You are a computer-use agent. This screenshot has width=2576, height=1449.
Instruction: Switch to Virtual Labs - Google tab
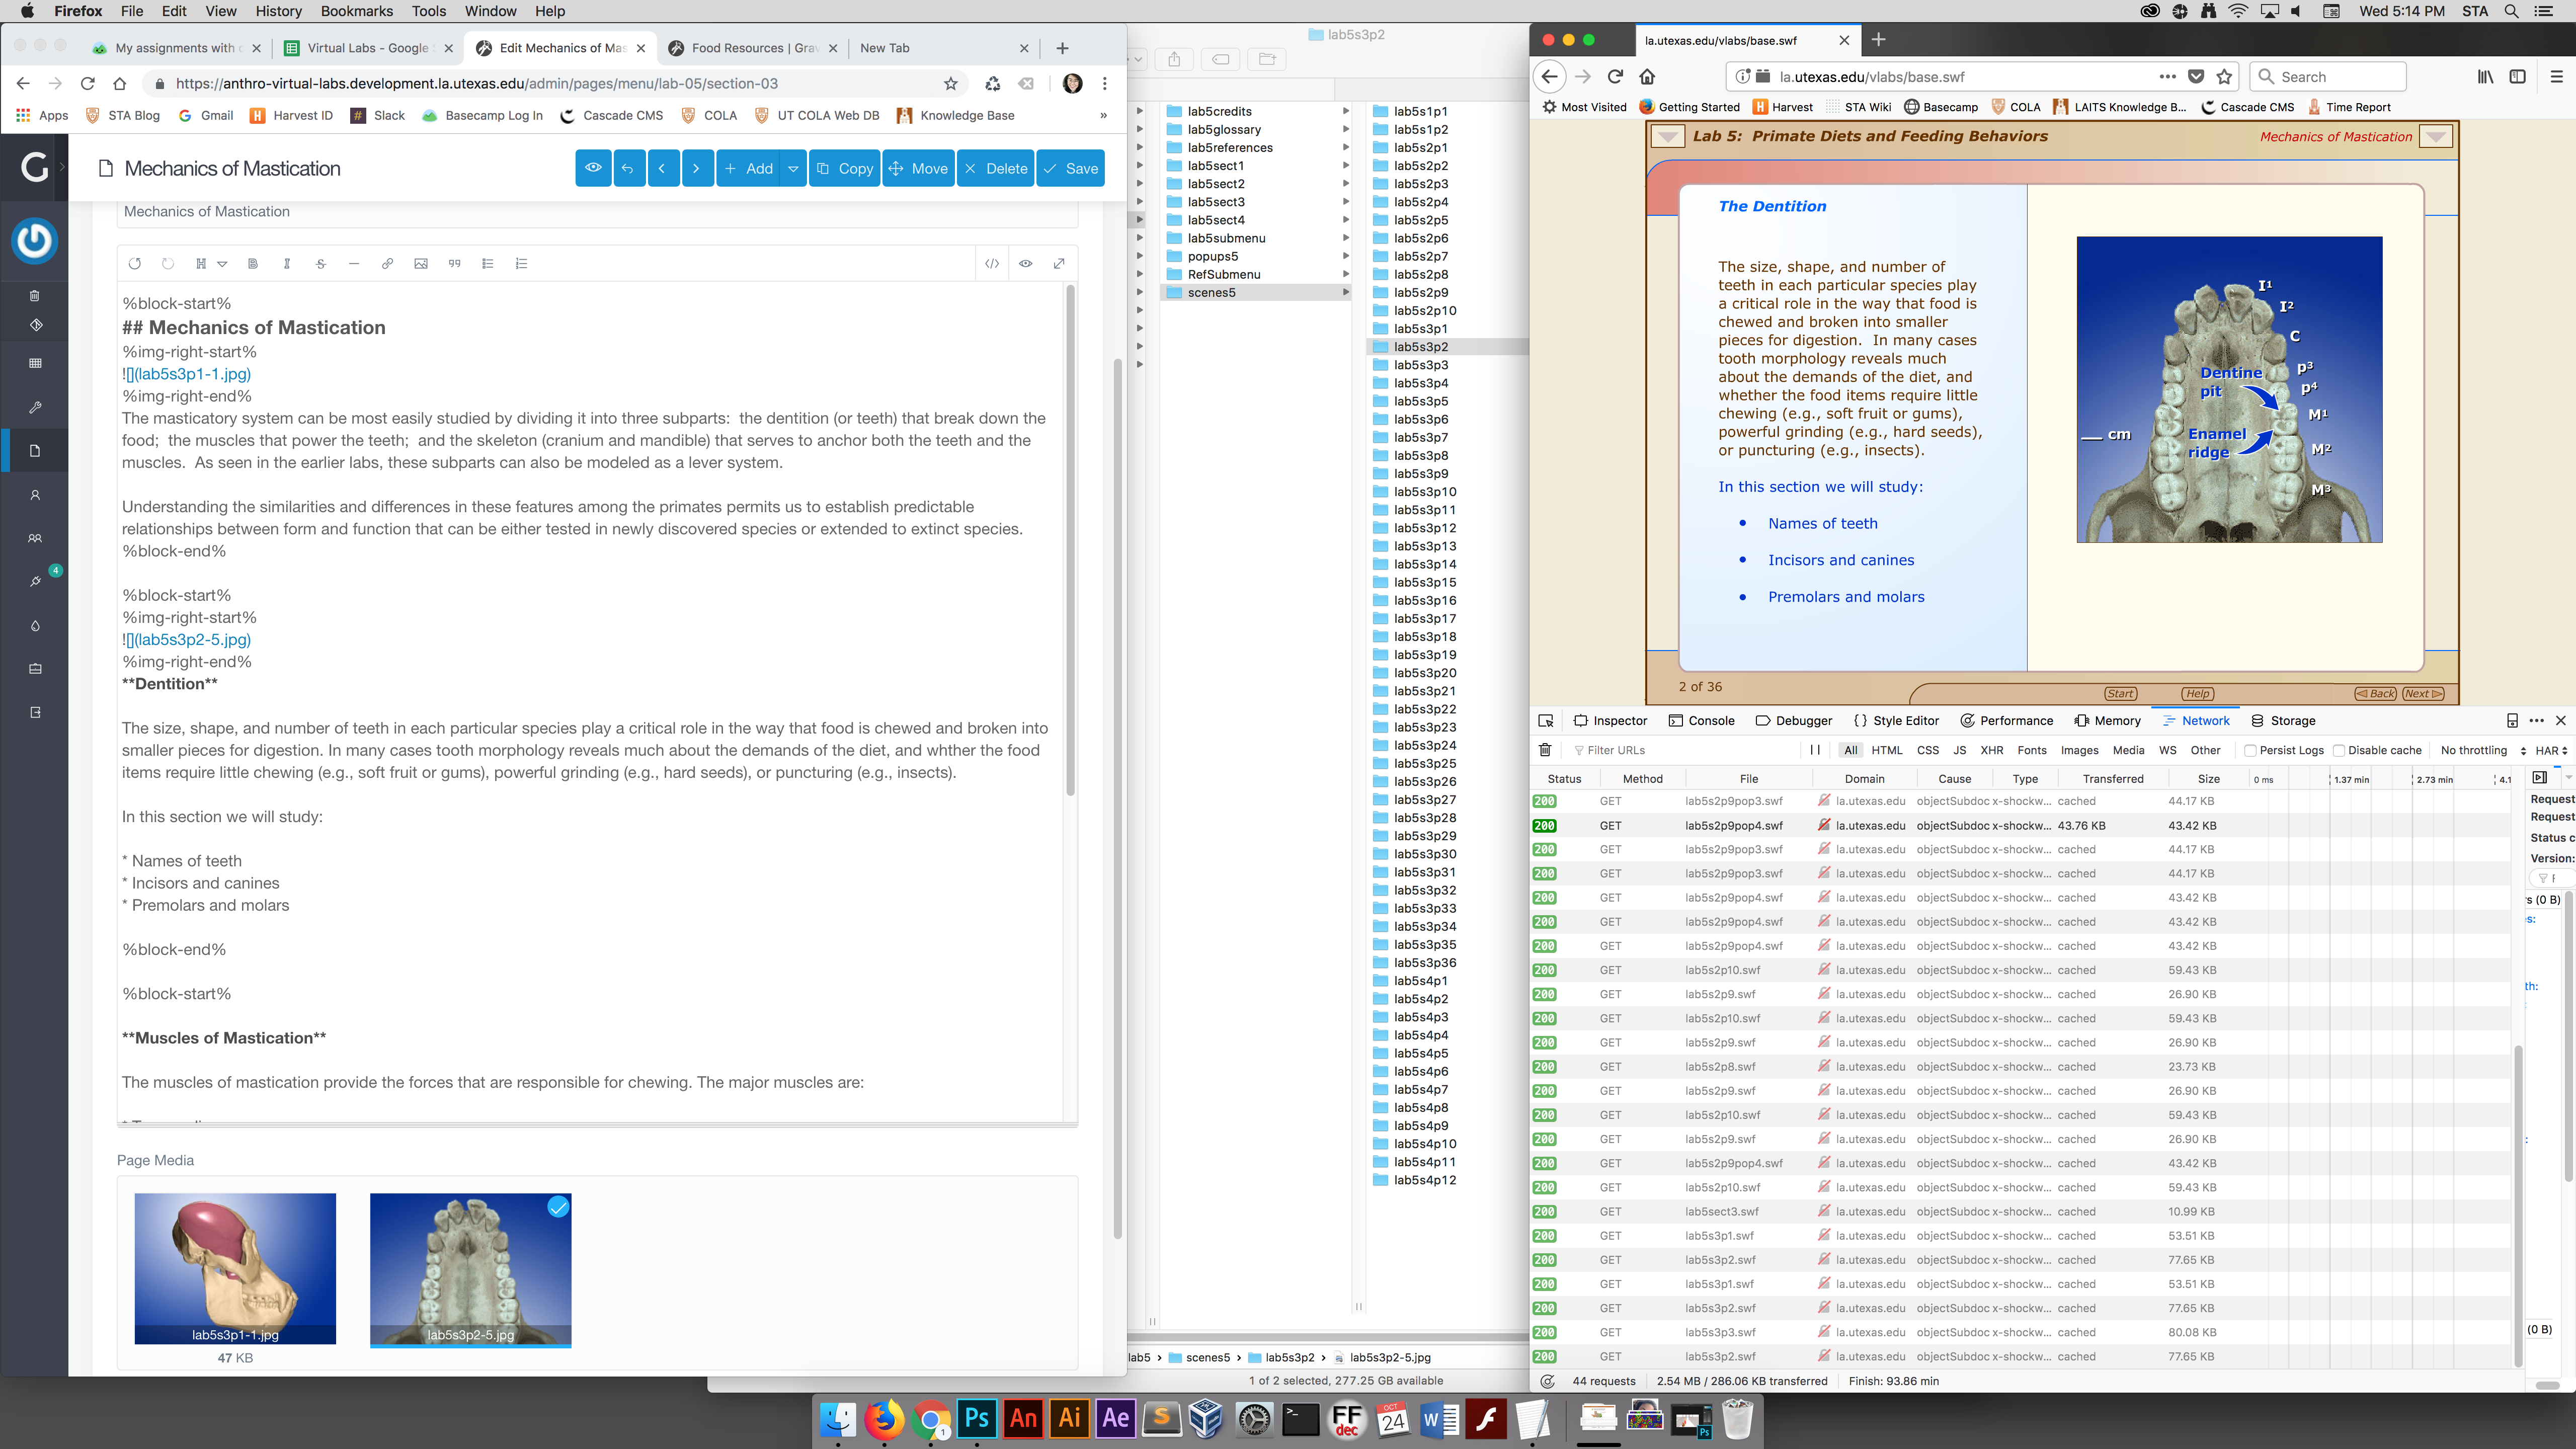[x=369, y=48]
